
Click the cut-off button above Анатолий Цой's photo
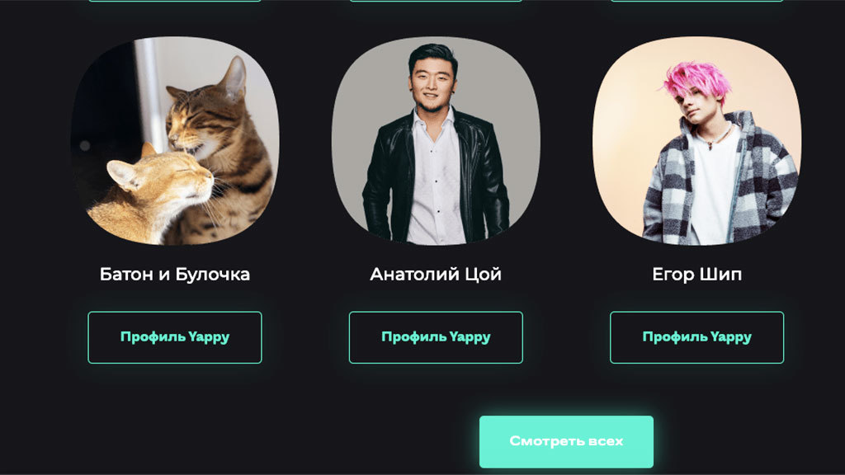436,1
